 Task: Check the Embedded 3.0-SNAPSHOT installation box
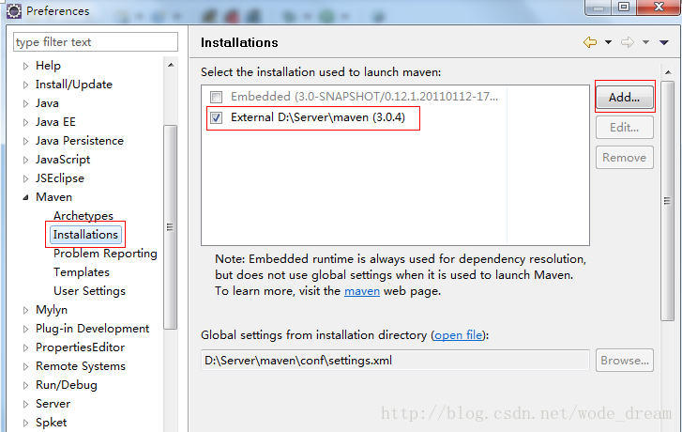pos(216,97)
